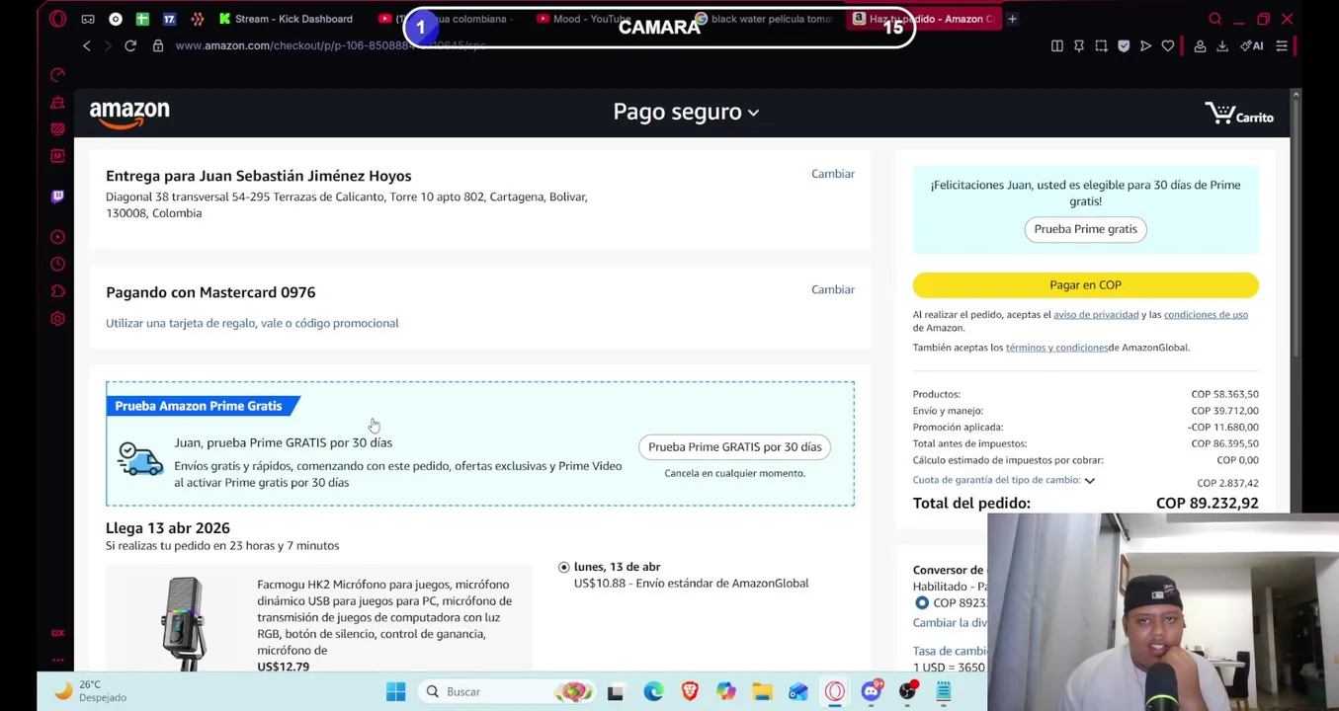This screenshot has height=711, width=1339.
Task: Select COP currency radio option
Action: click(x=922, y=602)
